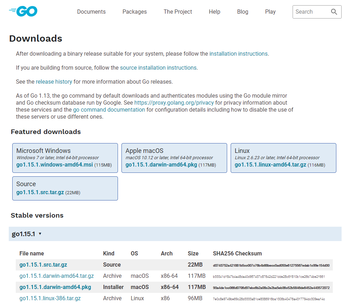Select the 22MB size table cell

click(x=195, y=265)
